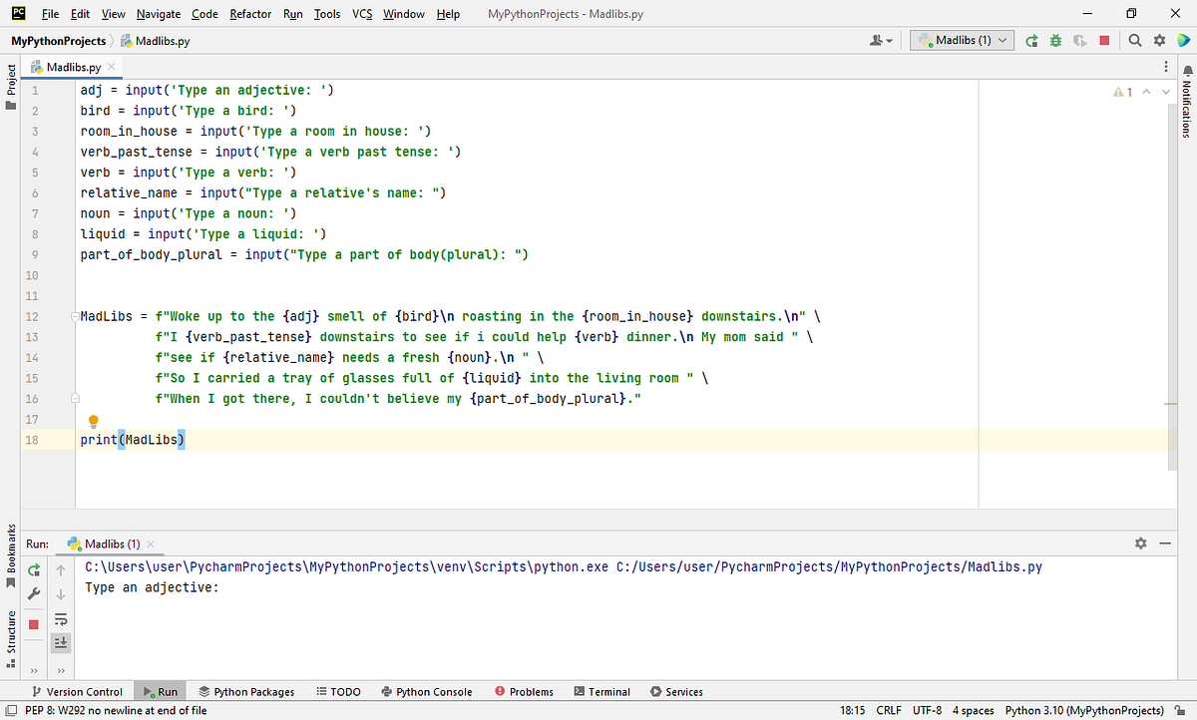Open the Madlibs (1) run configuration dropdown
The width and height of the screenshot is (1197, 720).
coord(963,40)
